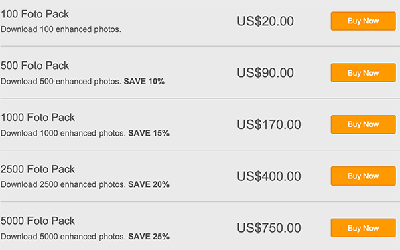This screenshot has height=250, width=400.
Task: Click the US$400.00 price
Action: point(269,176)
